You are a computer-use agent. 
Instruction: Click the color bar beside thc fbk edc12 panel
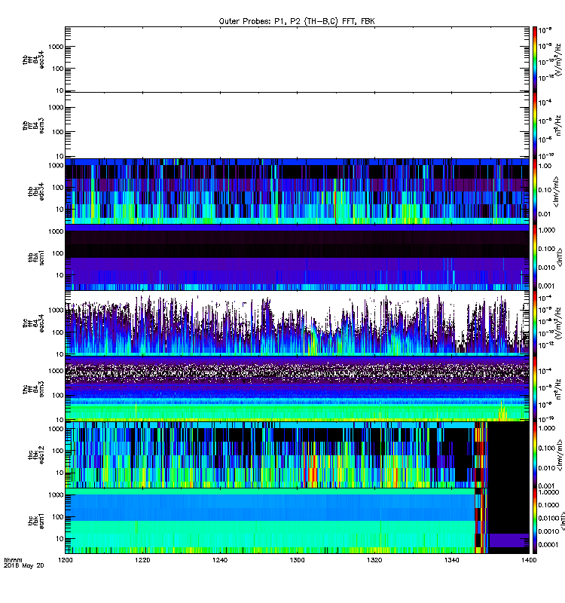click(x=535, y=455)
